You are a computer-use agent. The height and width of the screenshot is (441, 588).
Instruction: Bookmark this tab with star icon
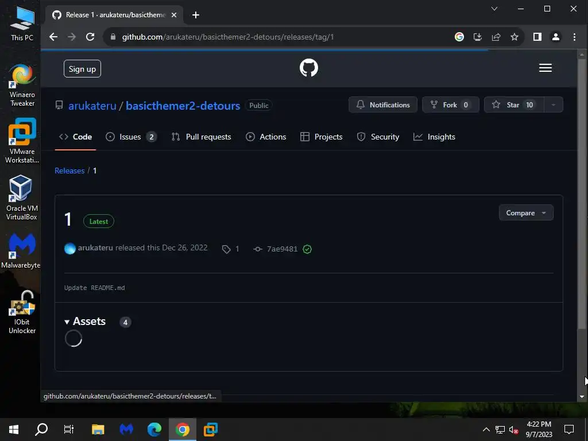pos(514,37)
